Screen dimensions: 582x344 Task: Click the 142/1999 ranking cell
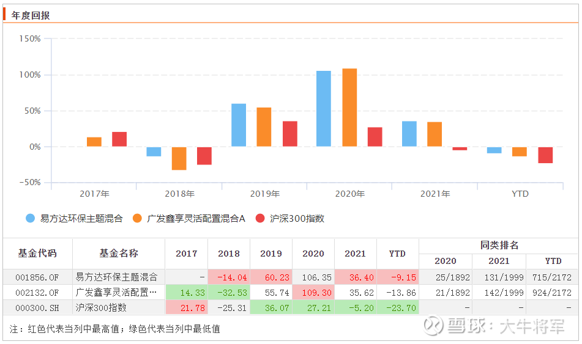click(x=499, y=293)
